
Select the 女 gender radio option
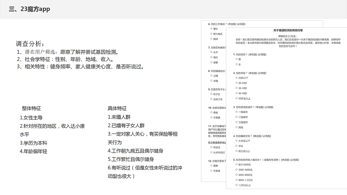tap(236, 64)
